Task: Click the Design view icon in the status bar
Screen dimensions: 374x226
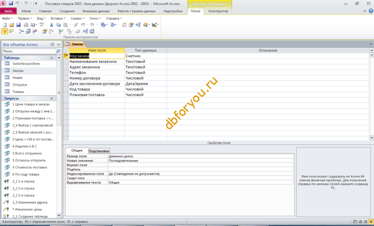Action: click(x=370, y=222)
